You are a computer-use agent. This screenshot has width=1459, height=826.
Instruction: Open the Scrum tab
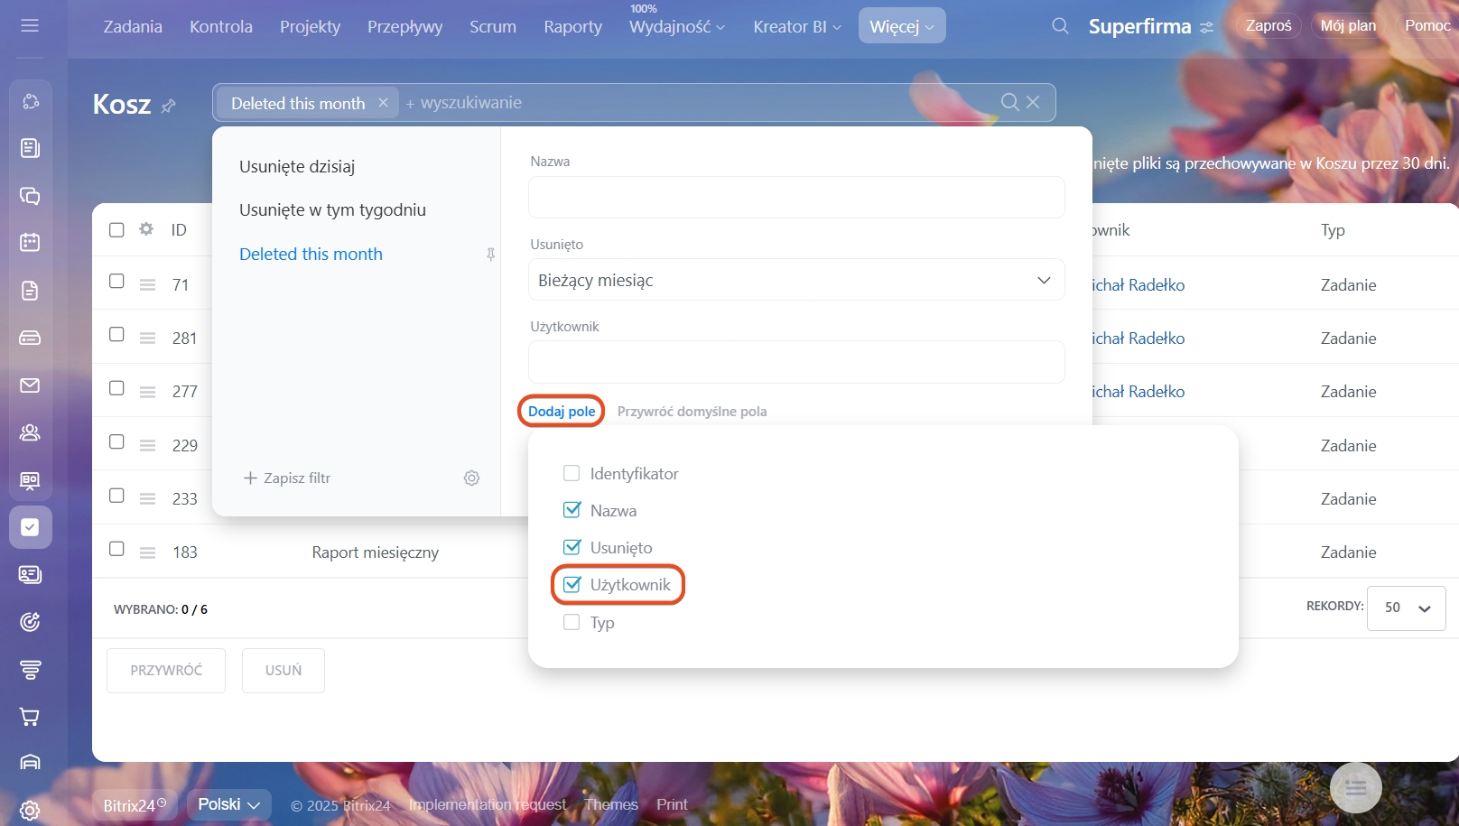(493, 26)
